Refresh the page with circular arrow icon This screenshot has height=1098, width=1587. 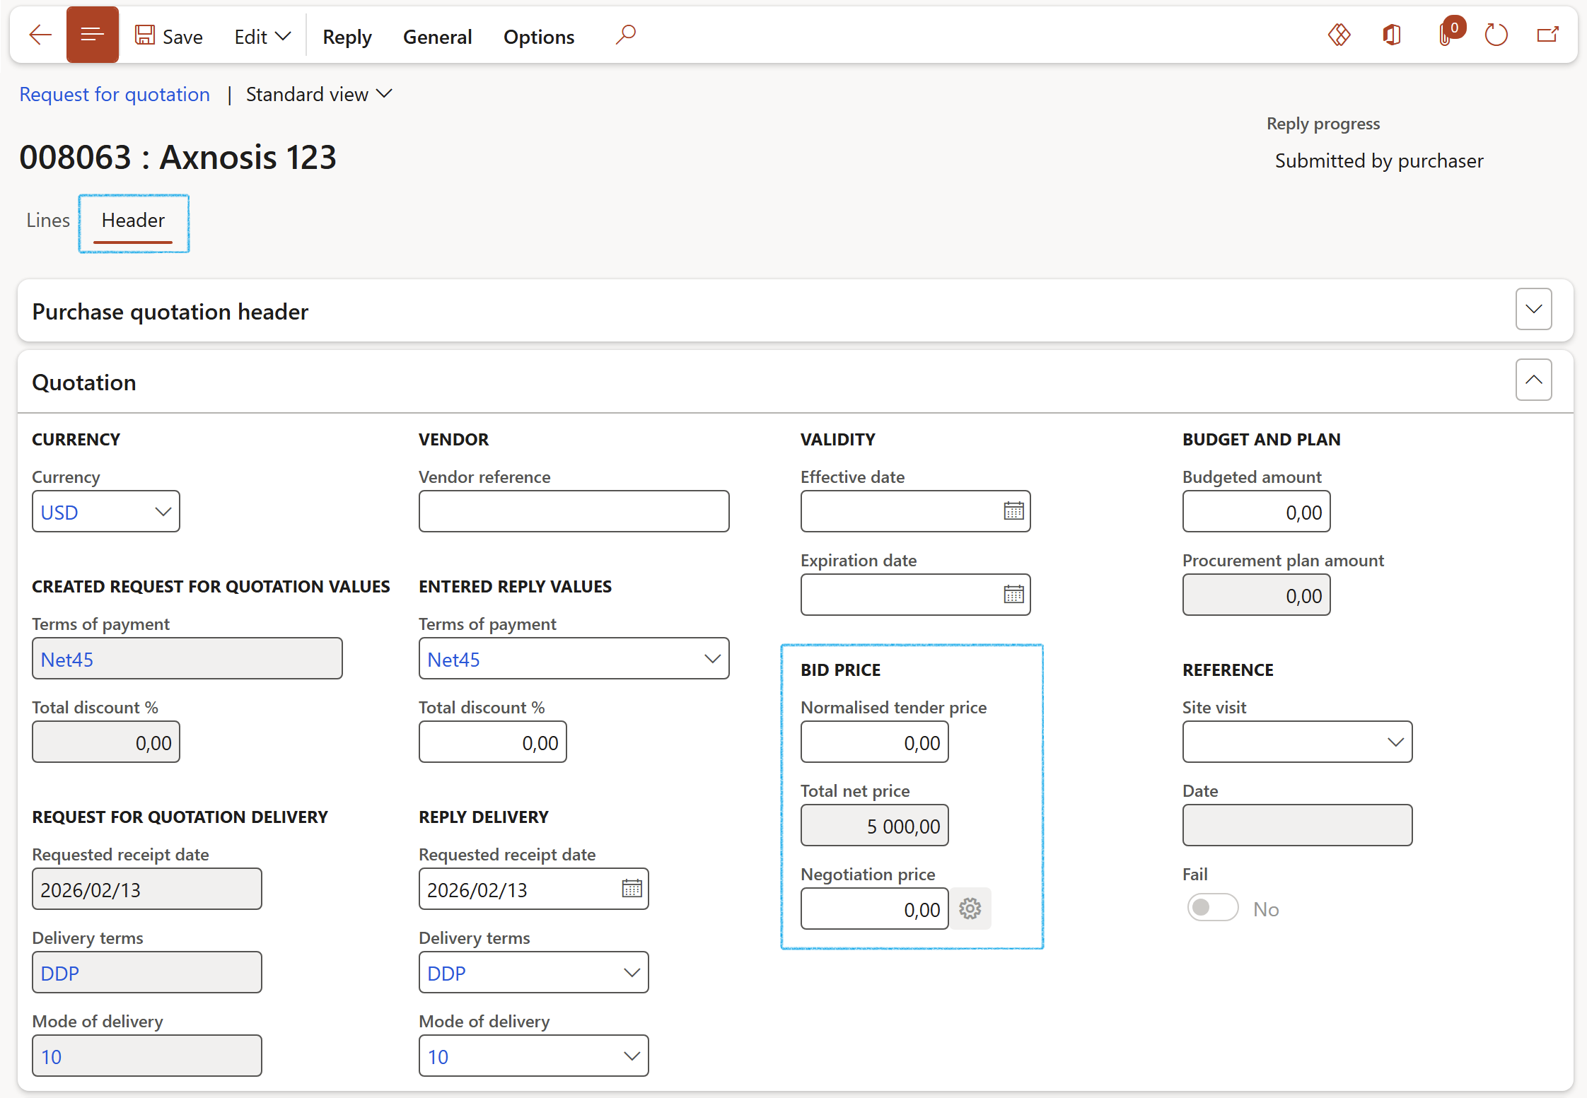(1496, 35)
